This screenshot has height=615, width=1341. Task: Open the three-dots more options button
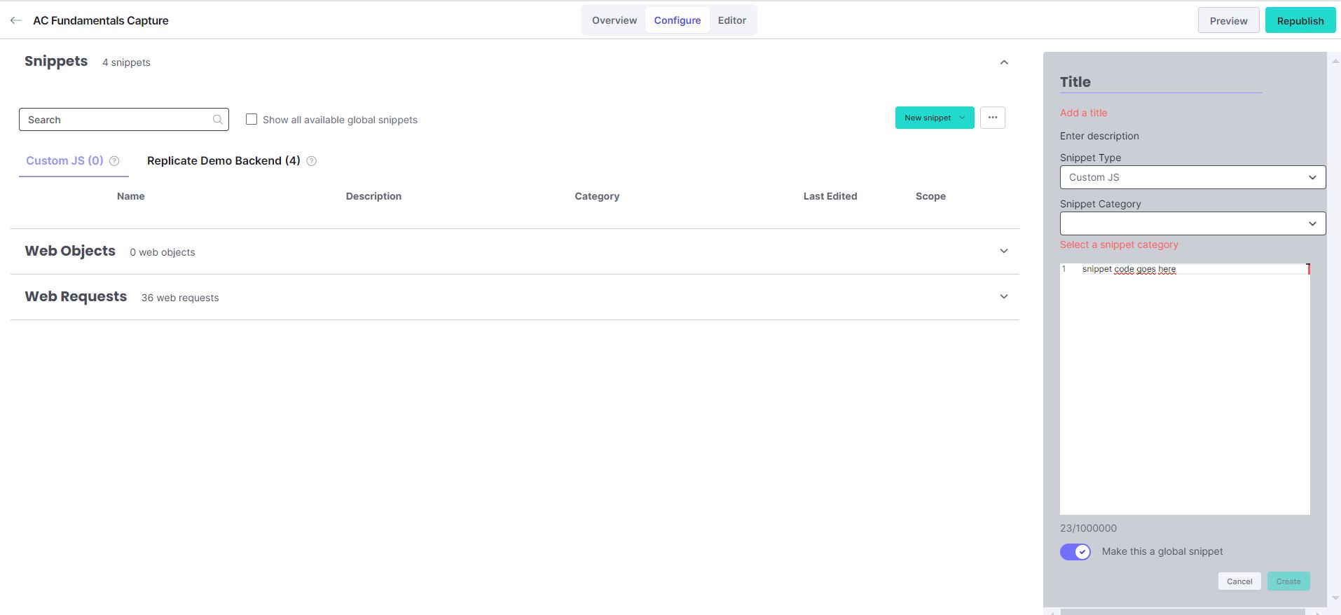coord(993,118)
